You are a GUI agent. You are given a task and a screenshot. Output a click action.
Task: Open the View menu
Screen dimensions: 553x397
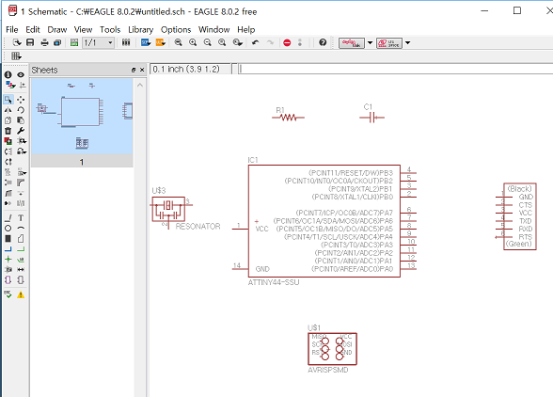click(x=83, y=30)
